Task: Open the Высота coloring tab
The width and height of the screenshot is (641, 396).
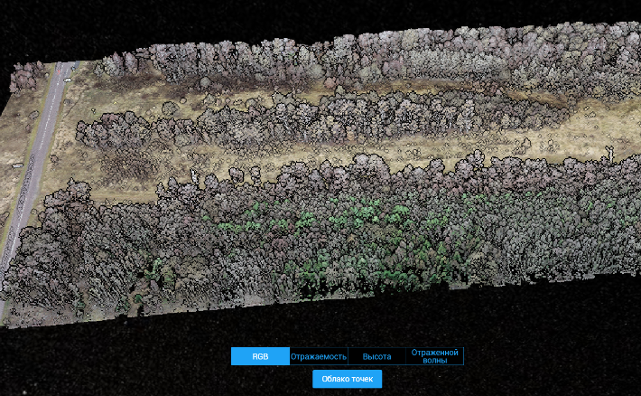Action: (x=376, y=356)
